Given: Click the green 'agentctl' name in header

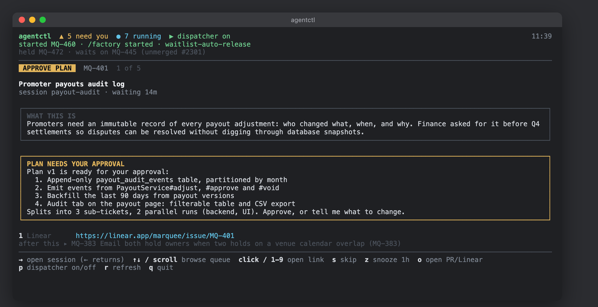Looking at the screenshot, I should (x=35, y=36).
